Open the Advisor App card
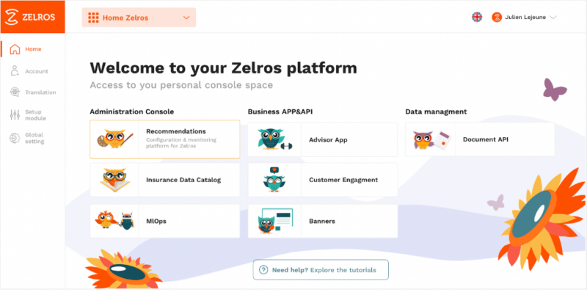This screenshot has height=292, width=587. (x=322, y=139)
